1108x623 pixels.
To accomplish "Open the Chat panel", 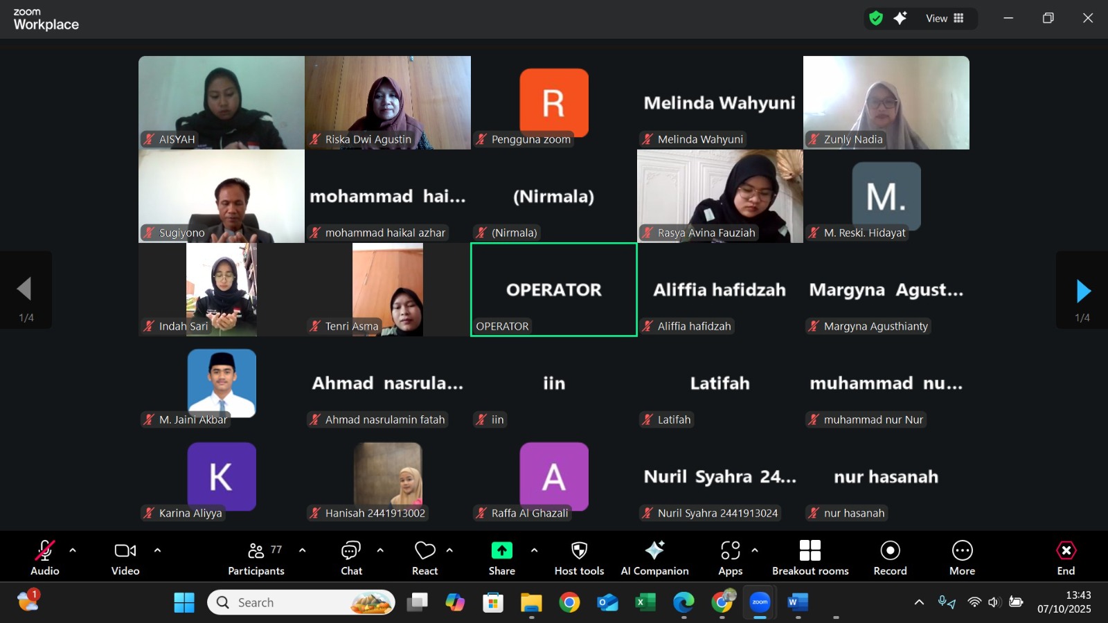I will pyautogui.click(x=351, y=558).
